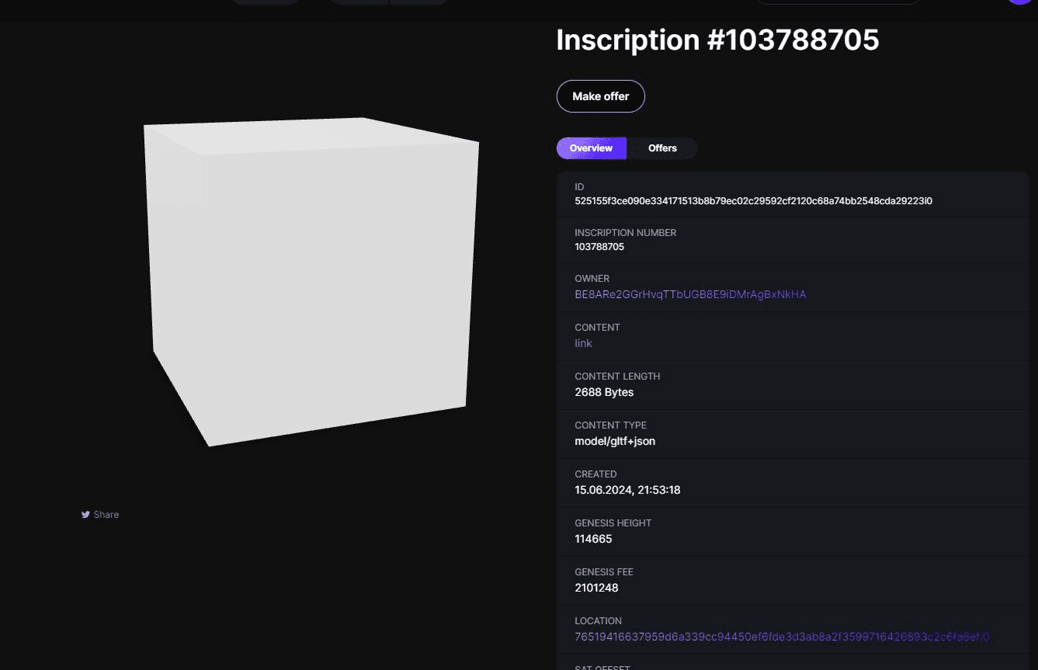1038x670 pixels.
Task: Click the OWNER field label
Action: [x=592, y=279]
